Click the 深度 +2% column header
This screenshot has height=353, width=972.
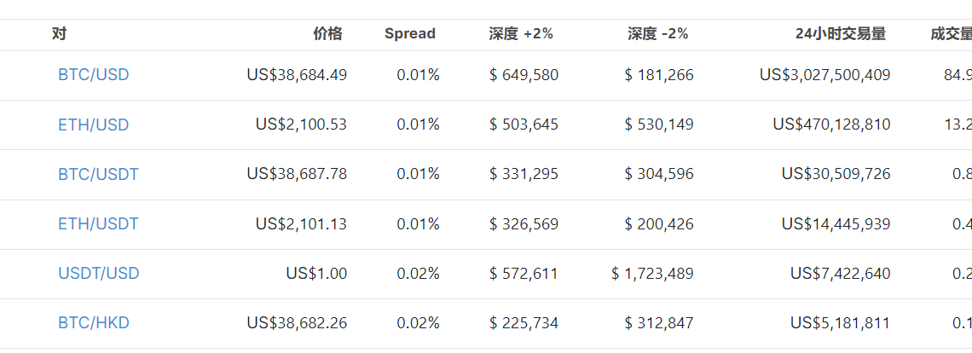(x=521, y=34)
